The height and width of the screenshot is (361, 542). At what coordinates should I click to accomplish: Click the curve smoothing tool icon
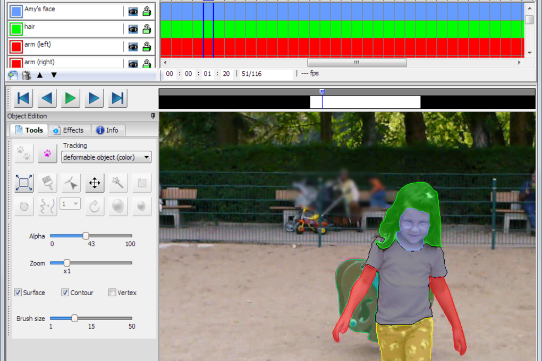[47, 207]
